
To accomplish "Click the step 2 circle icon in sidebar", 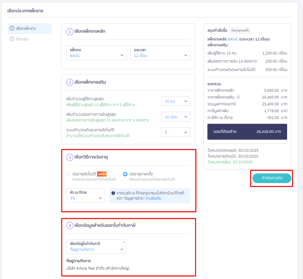I will click(12, 39).
